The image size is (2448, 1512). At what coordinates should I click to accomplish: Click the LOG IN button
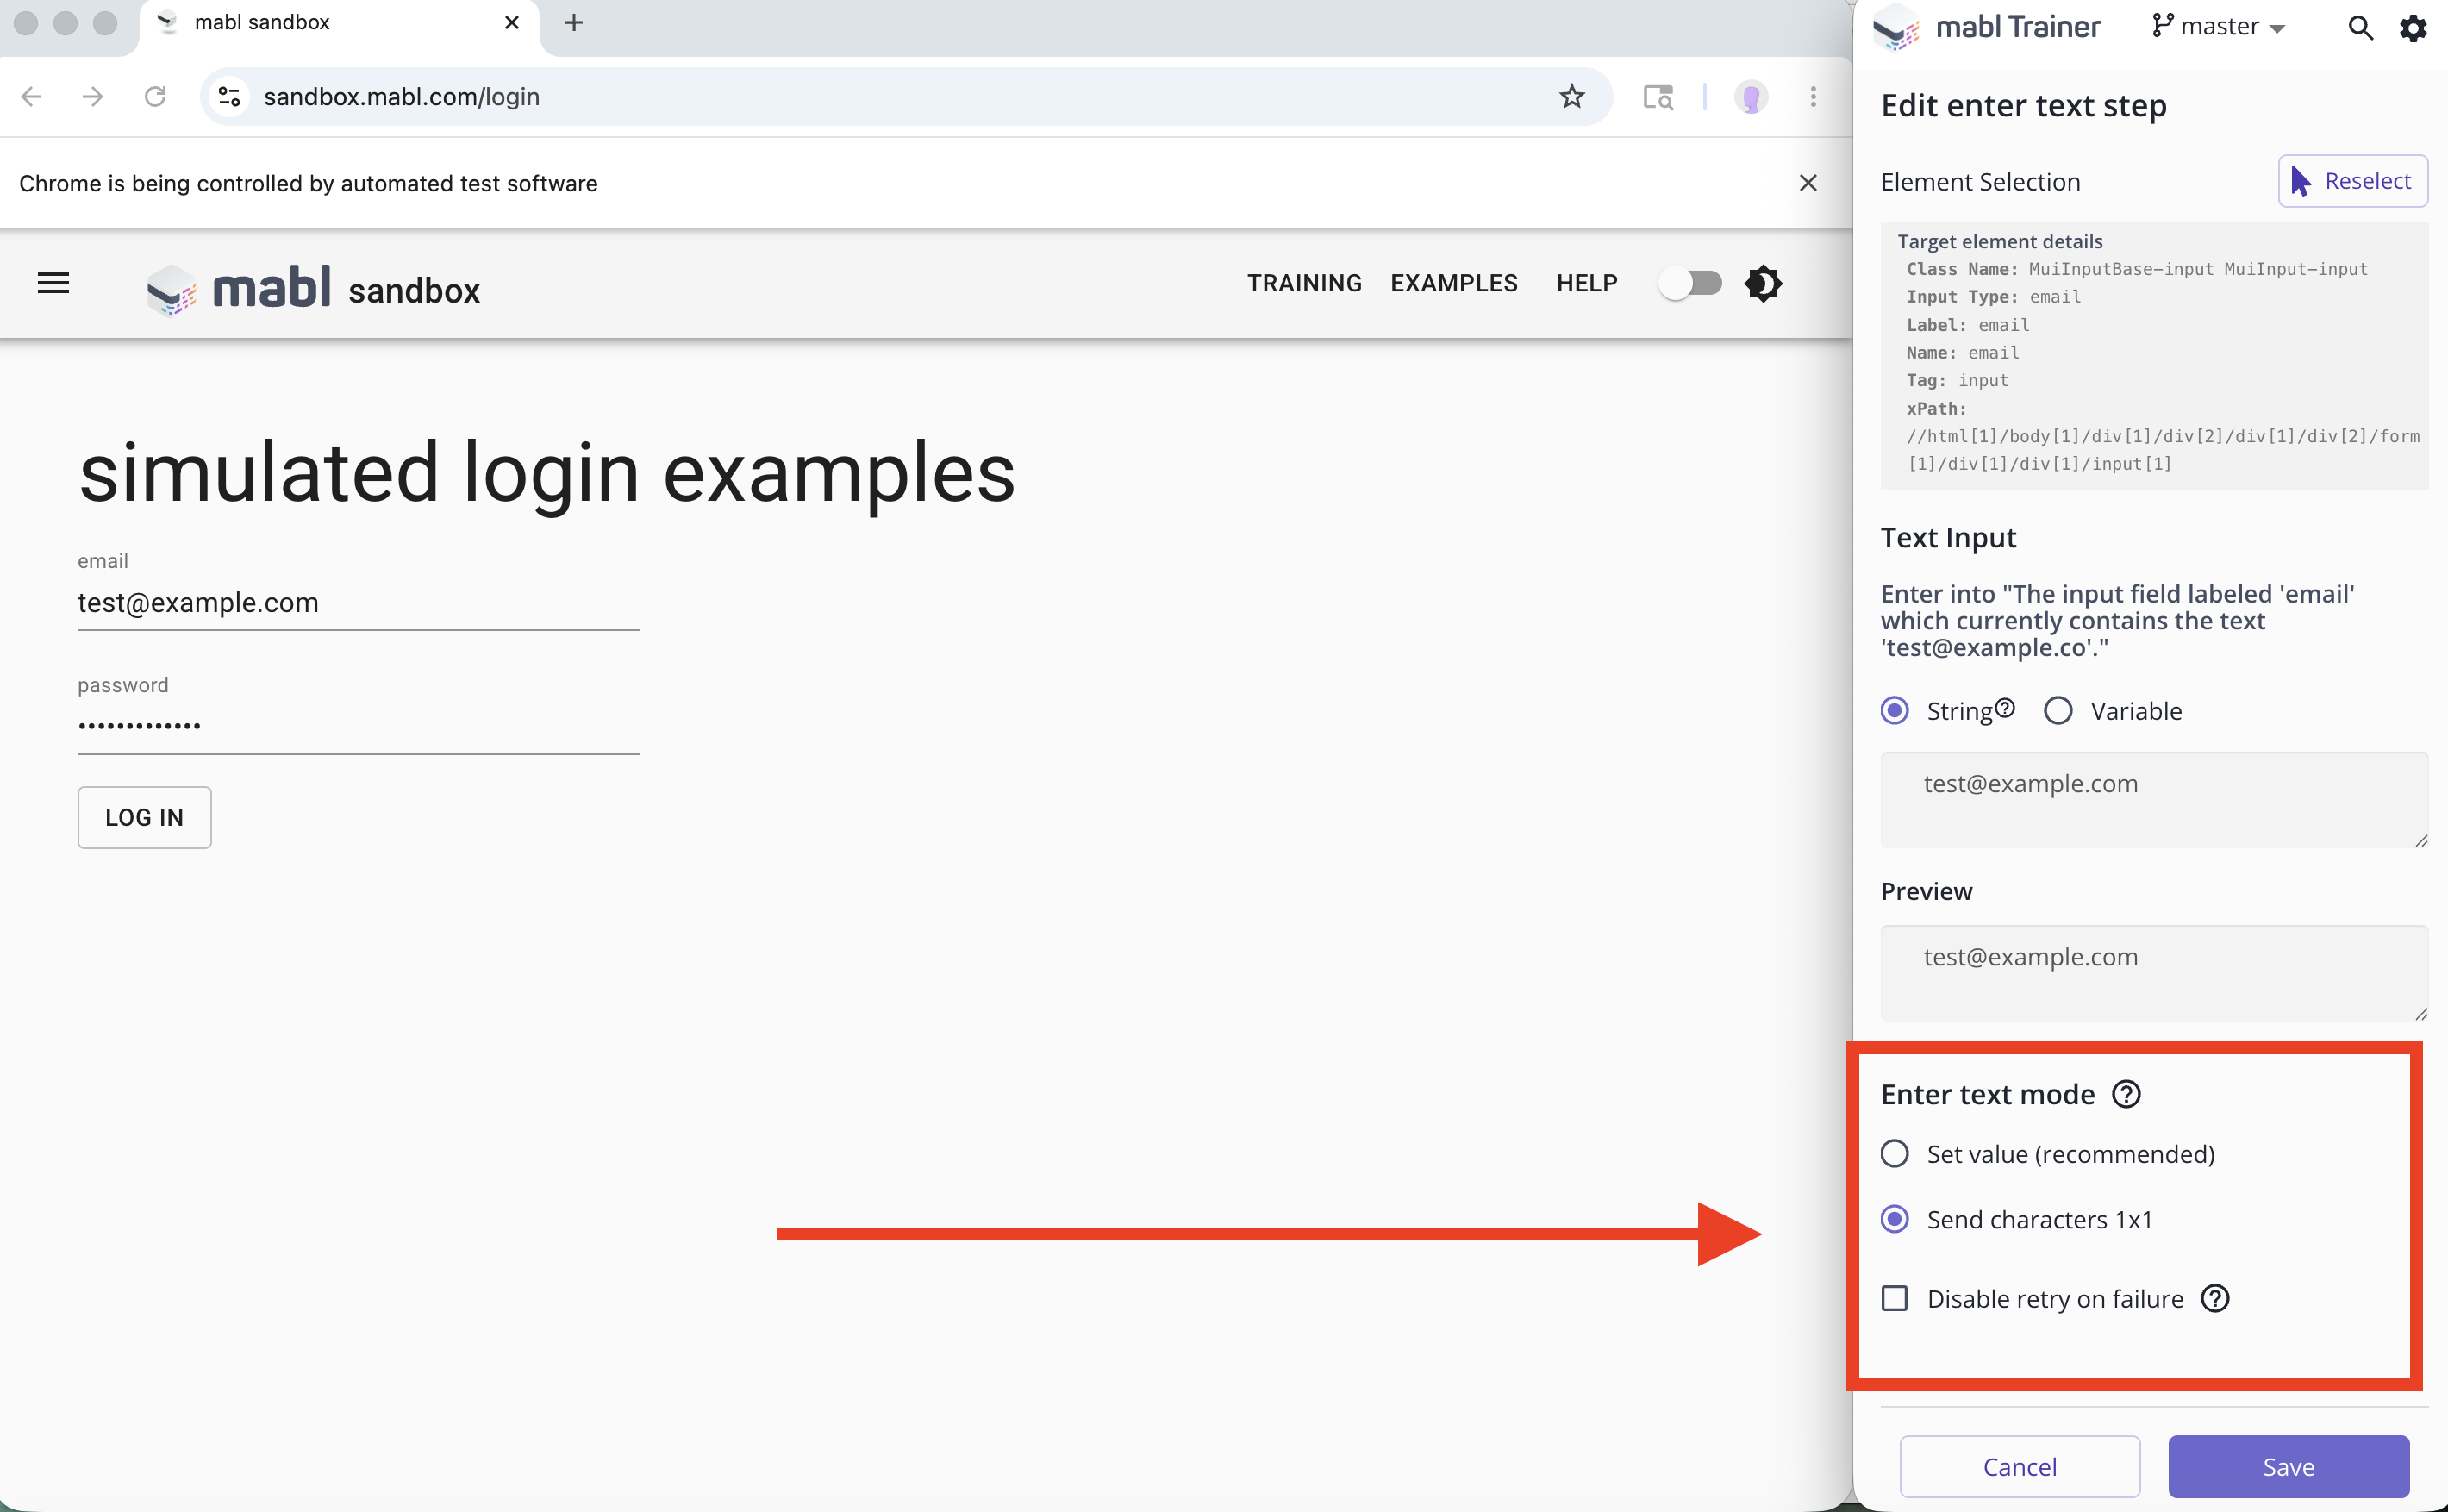point(144,817)
